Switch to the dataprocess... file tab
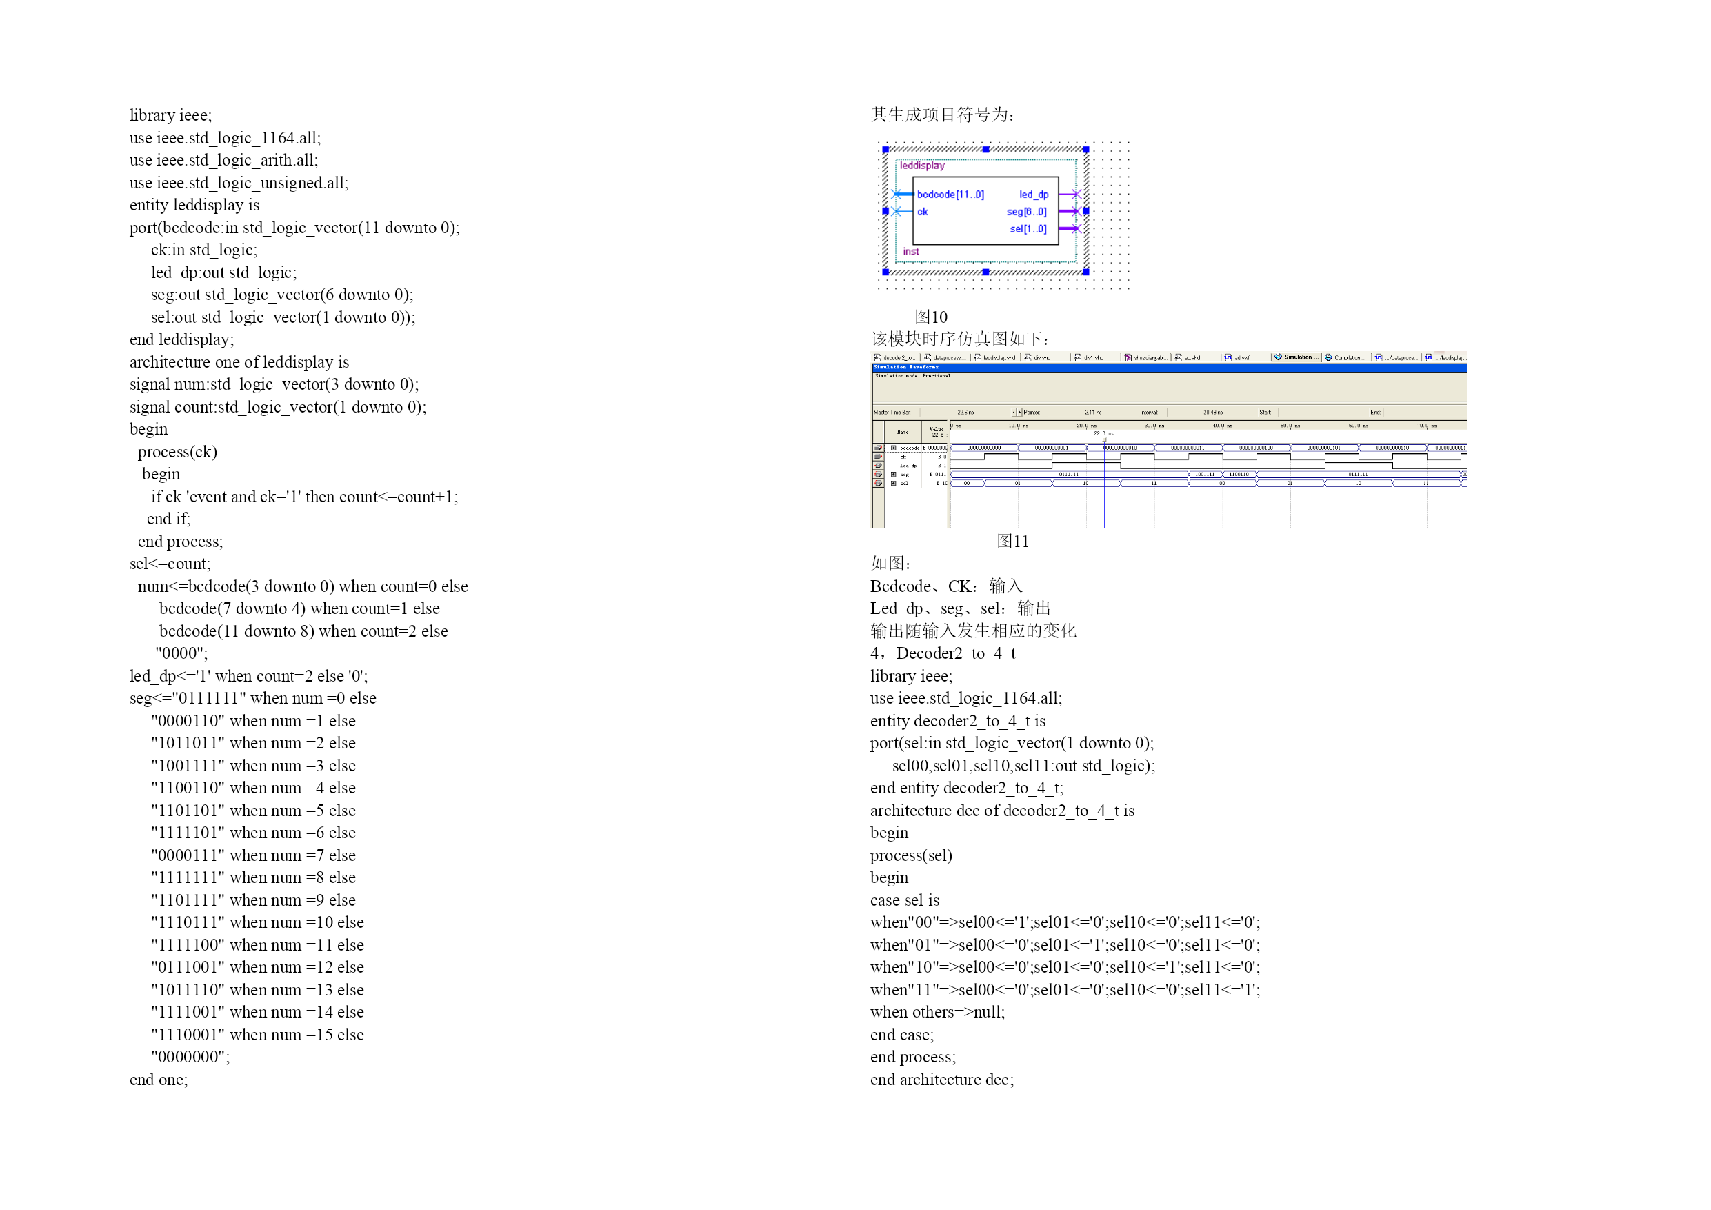 pyautogui.click(x=945, y=359)
